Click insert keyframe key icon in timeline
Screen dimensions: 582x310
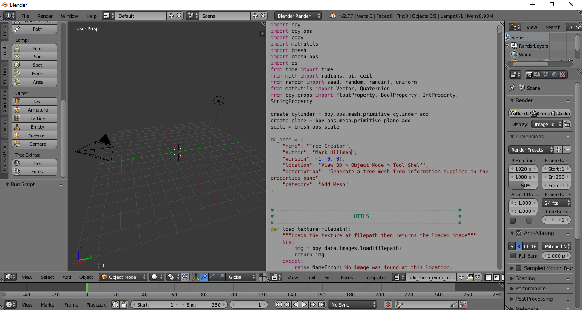click(x=454, y=304)
